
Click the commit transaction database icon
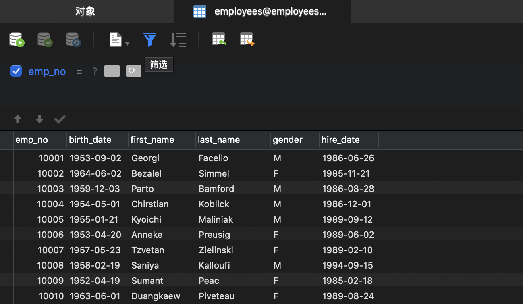pyautogui.click(x=45, y=40)
